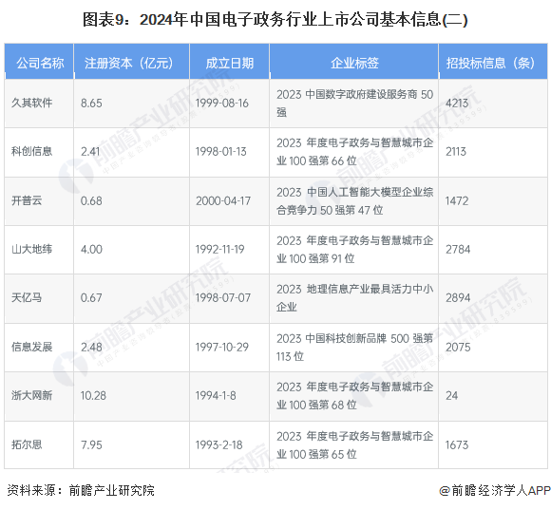The image size is (551, 510).
Task: Select the 地理信息产业最具活力中小企业 tag cell
Action: pos(354,298)
